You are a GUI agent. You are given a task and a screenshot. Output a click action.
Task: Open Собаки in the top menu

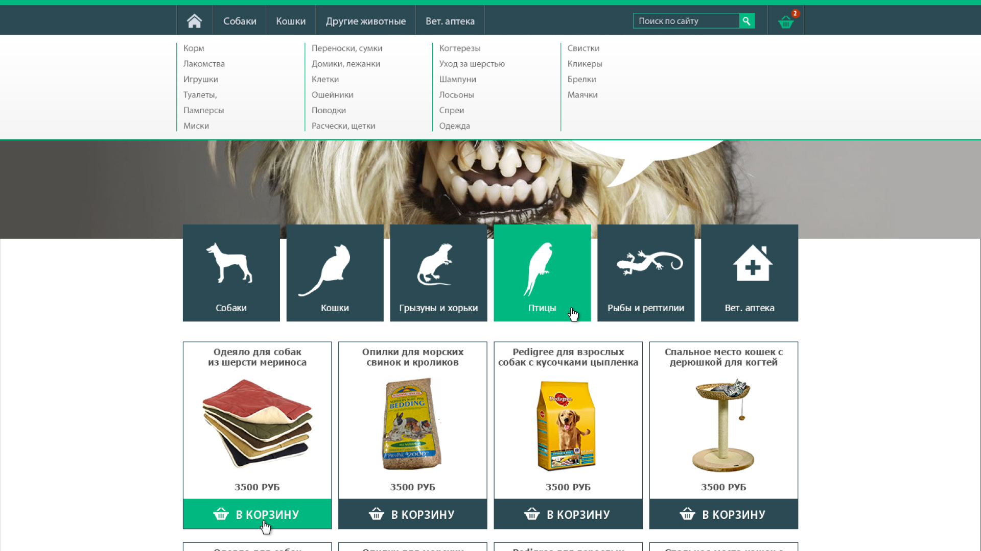click(x=240, y=21)
